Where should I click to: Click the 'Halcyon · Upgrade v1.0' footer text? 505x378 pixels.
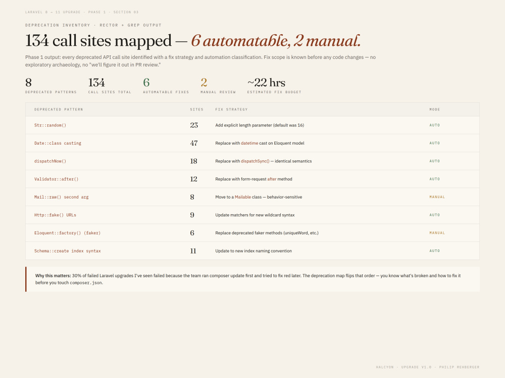pyautogui.click(x=427, y=367)
